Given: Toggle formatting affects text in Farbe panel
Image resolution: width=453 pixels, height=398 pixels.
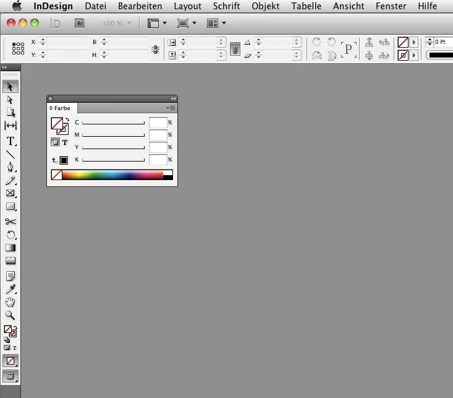Looking at the screenshot, I should [x=65, y=142].
